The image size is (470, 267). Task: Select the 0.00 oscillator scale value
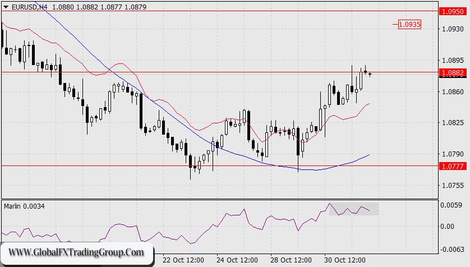(x=447, y=227)
